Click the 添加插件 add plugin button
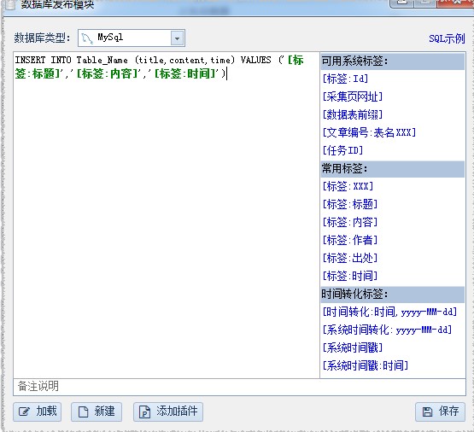Image resolution: width=474 pixels, height=432 pixels. point(168,412)
